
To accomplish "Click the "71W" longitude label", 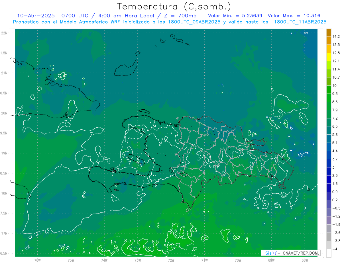I will (x=204, y=260).
